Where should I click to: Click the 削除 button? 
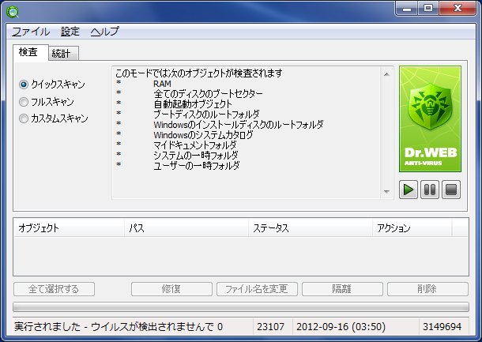(427, 289)
